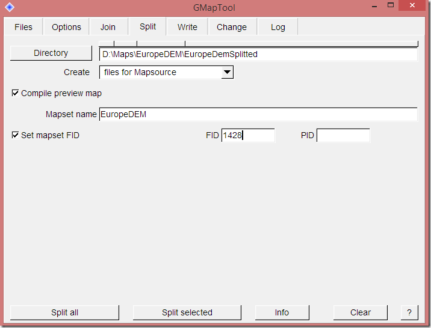This screenshot has height=328, width=431.
Task: Expand the Create files for Mapsource dropdown
Action: 227,72
